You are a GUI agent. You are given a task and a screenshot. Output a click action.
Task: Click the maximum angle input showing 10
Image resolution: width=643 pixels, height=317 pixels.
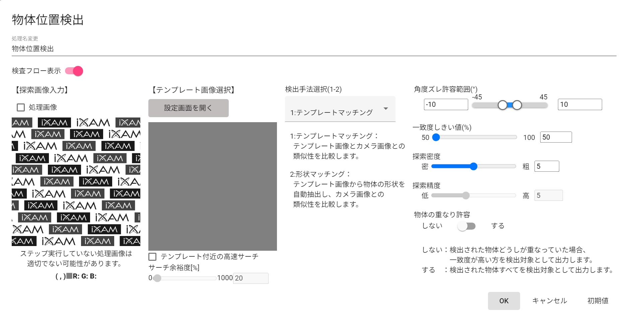580,104
